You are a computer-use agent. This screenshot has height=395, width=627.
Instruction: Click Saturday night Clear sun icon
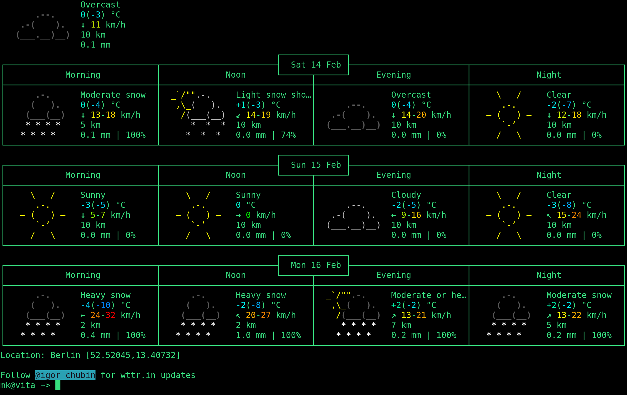pos(509,115)
